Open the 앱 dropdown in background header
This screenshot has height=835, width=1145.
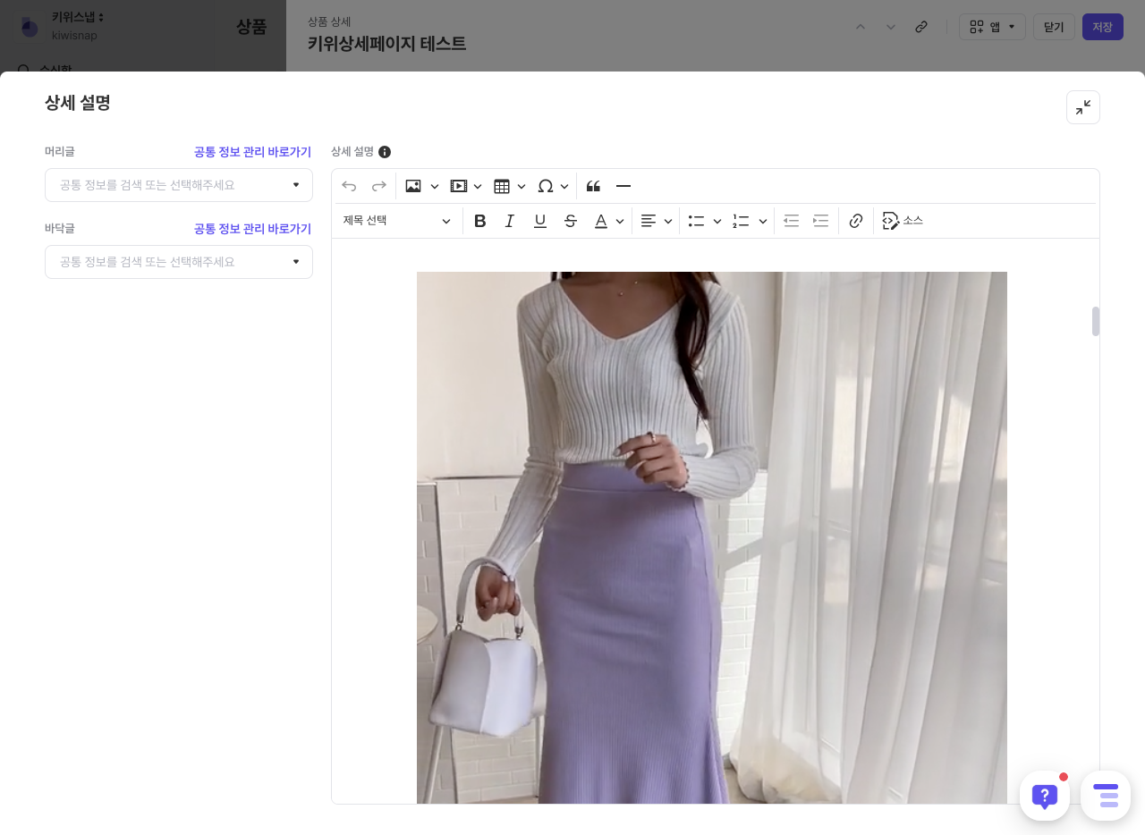click(x=992, y=27)
